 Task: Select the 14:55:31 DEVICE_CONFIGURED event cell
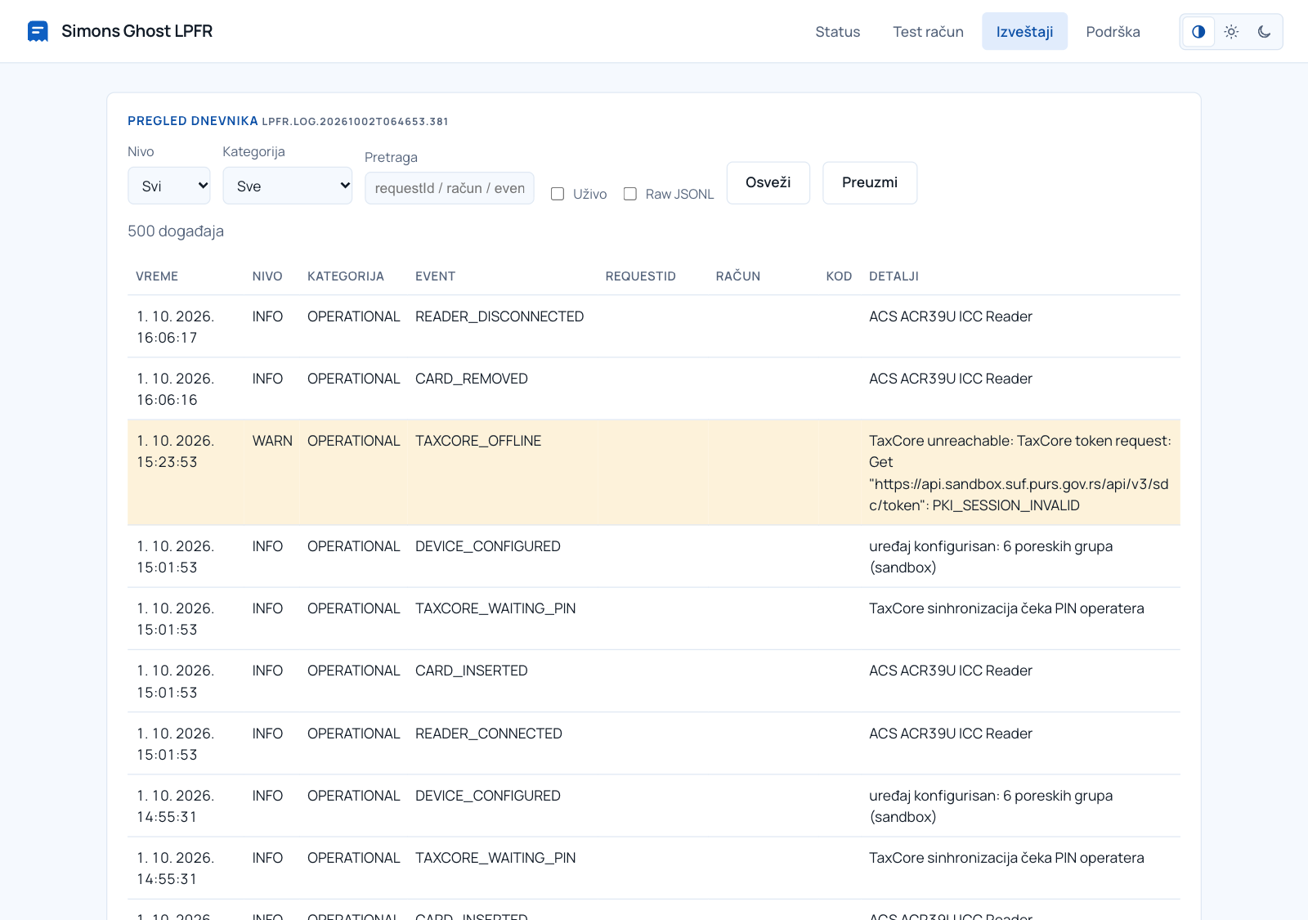click(488, 796)
